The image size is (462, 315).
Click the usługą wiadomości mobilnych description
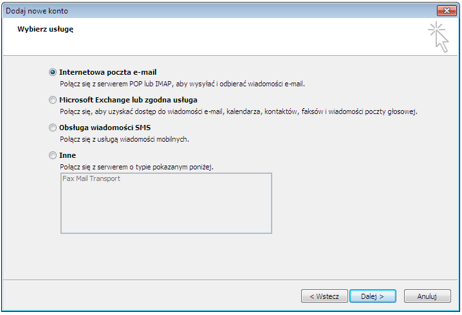click(x=124, y=139)
